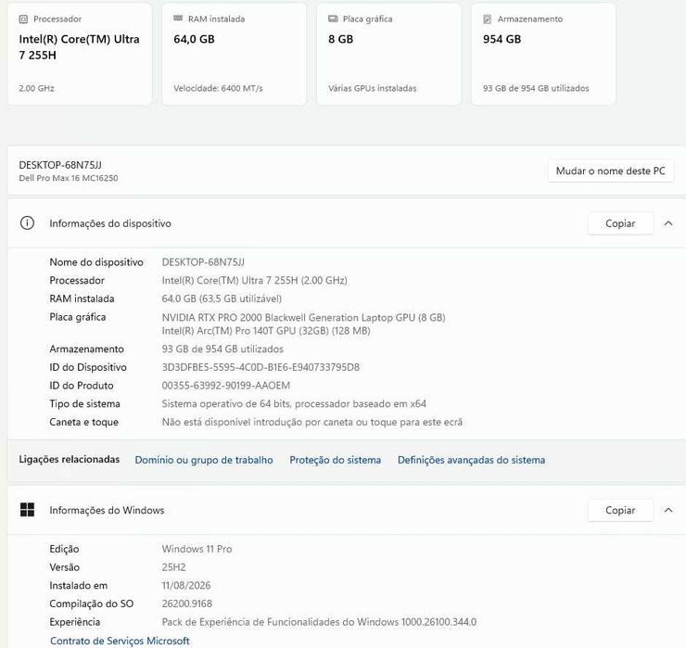
Task: Click Velocidade: 6400 MT/s text
Action: (218, 88)
